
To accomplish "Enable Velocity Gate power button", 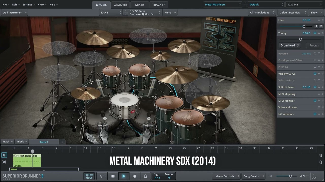I will pos(315,80).
